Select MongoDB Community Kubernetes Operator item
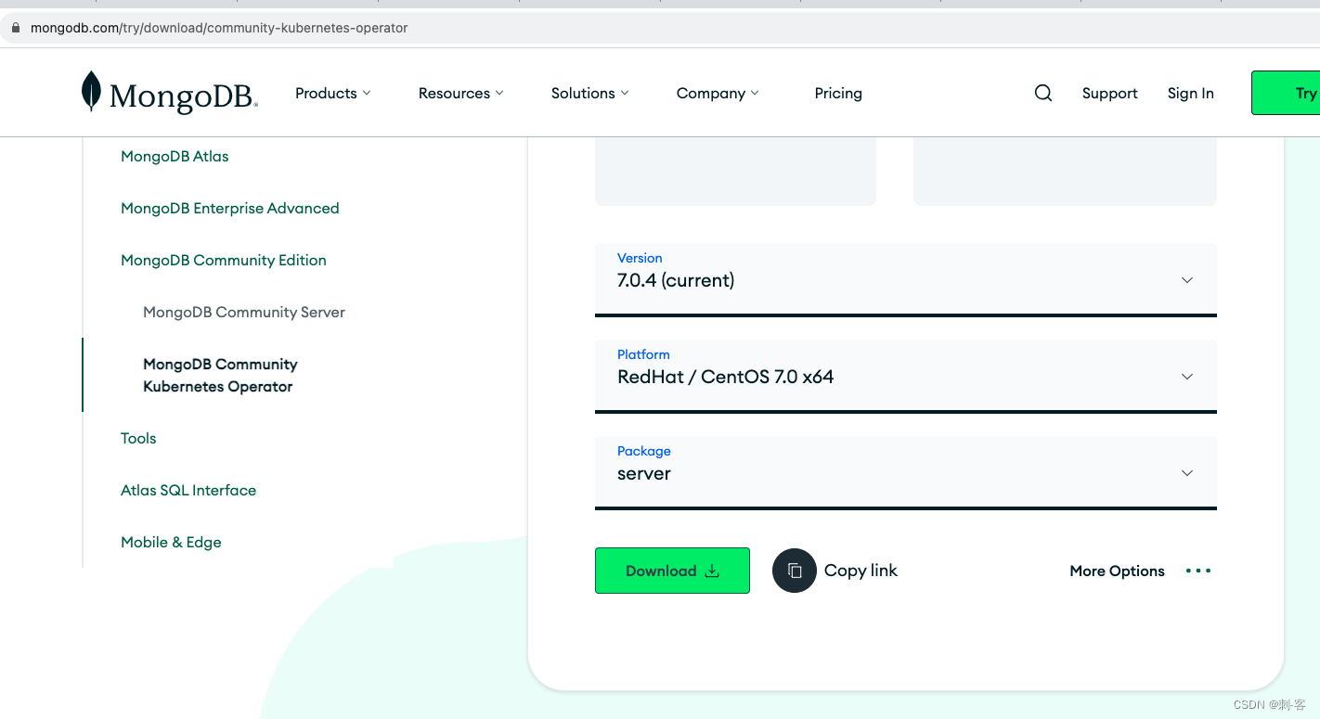The image size is (1320, 719). click(x=220, y=375)
